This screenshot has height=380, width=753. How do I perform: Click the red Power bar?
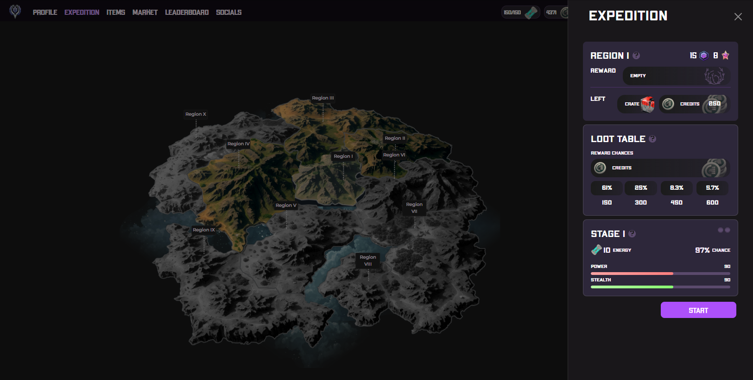pos(632,274)
